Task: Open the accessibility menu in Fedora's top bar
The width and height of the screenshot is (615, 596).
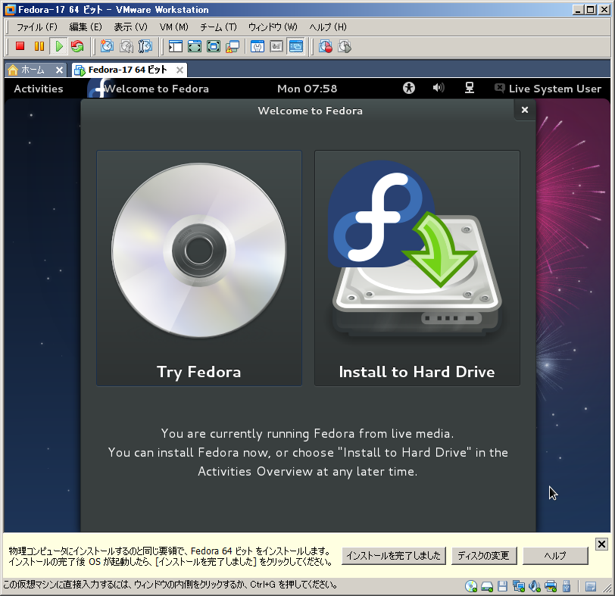Action: [x=409, y=89]
